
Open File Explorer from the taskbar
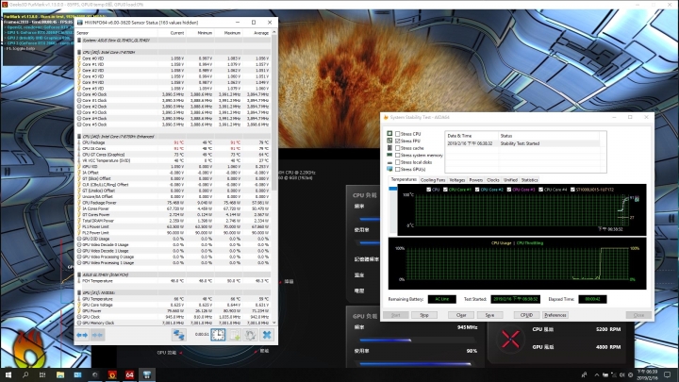click(x=60, y=374)
